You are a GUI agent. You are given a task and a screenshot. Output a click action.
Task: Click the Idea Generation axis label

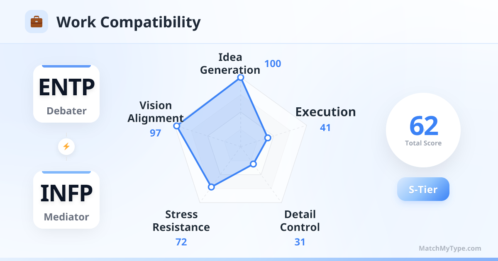pyautogui.click(x=230, y=63)
